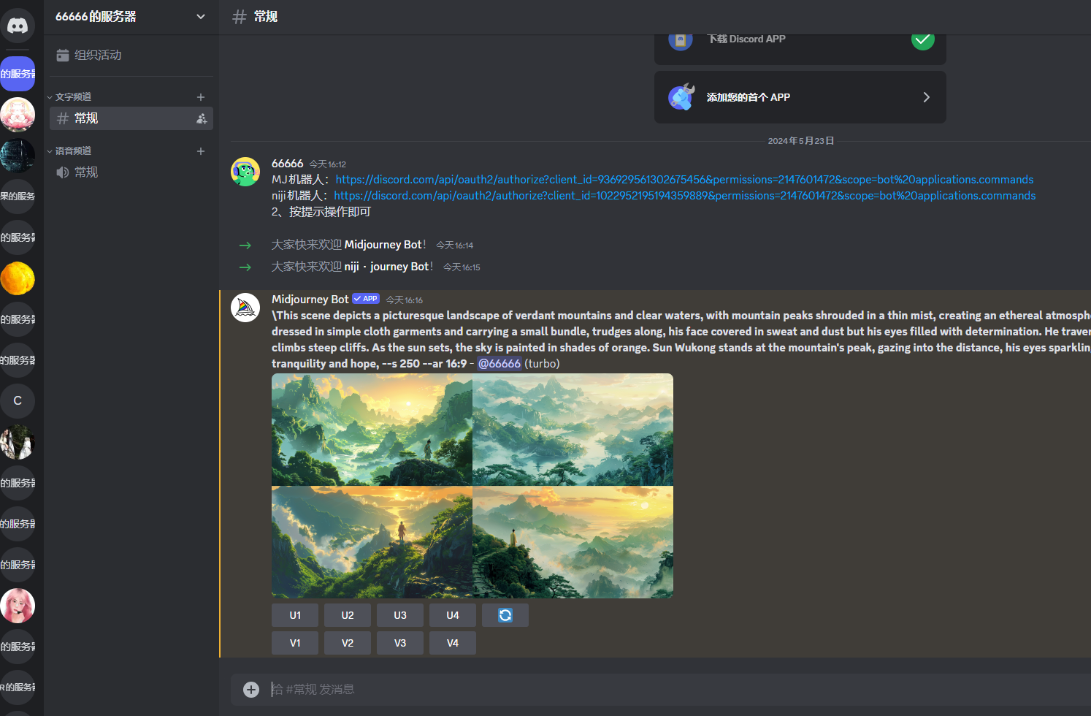Upscale image with U3 button
This screenshot has width=1091, height=716.
pos(400,615)
